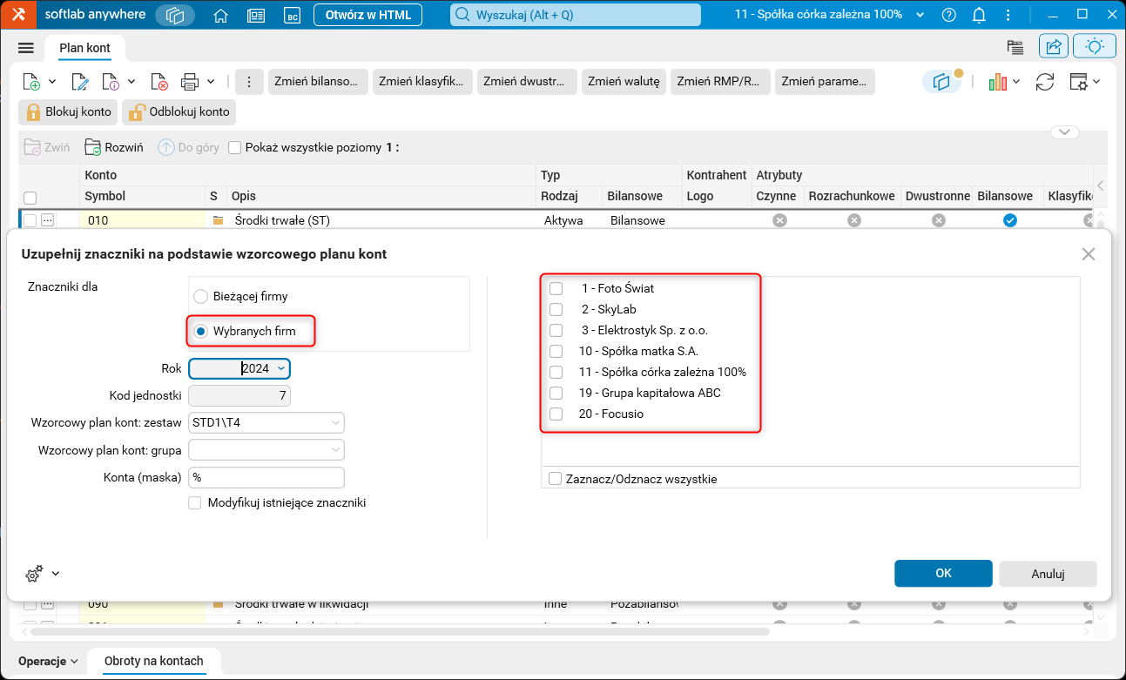Image resolution: width=1126 pixels, height=680 pixels.
Task: Click the edit account pencil icon
Action: (79, 82)
